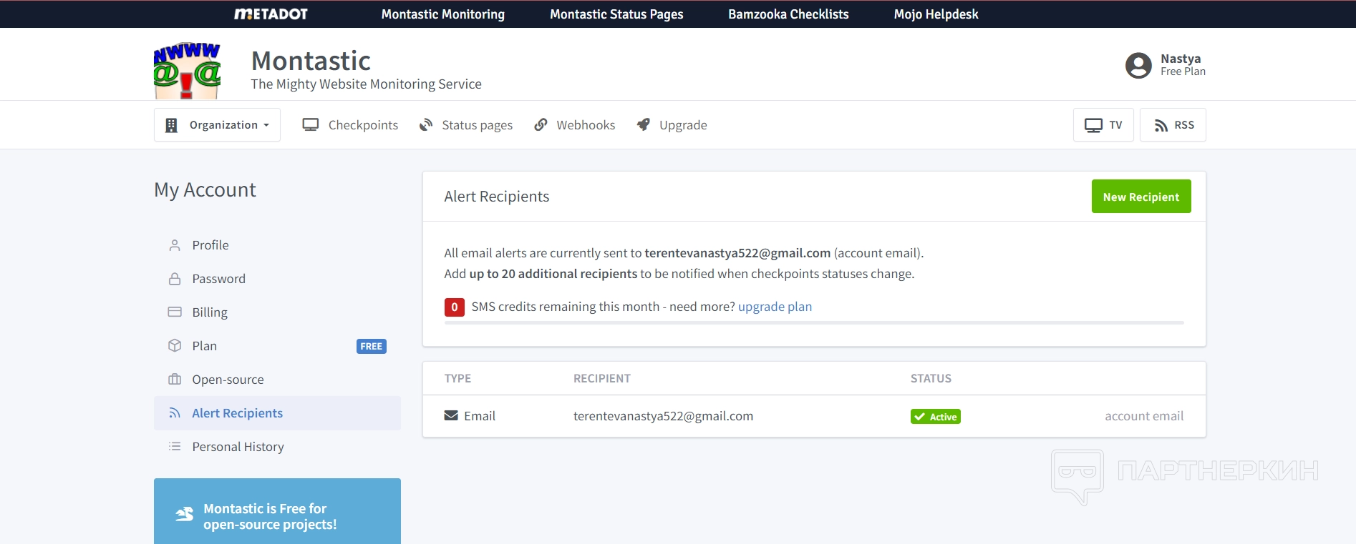The height and width of the screenshot is (544, 1356).
Task: Follow the upgrade plan link
Action: click(x=775, y=307)
